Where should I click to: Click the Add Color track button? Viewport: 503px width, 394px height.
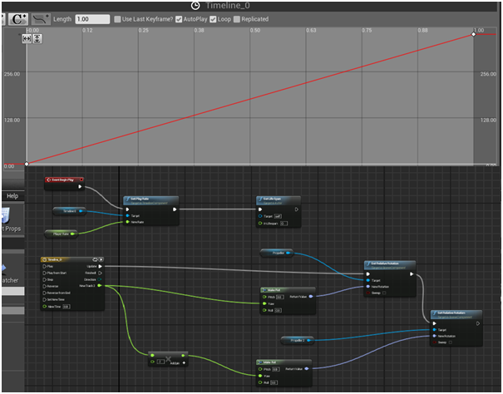coord(18,19)
